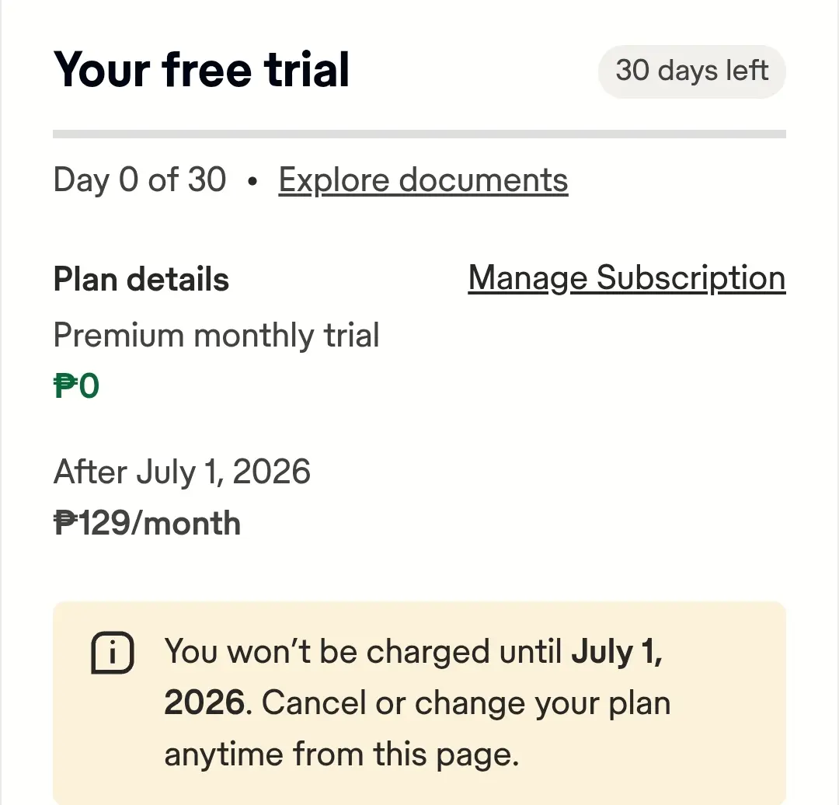The width and height of the screenshot is (839, 805).
Task: Click the ₱129/month price
Action: [x=147, y=524]
